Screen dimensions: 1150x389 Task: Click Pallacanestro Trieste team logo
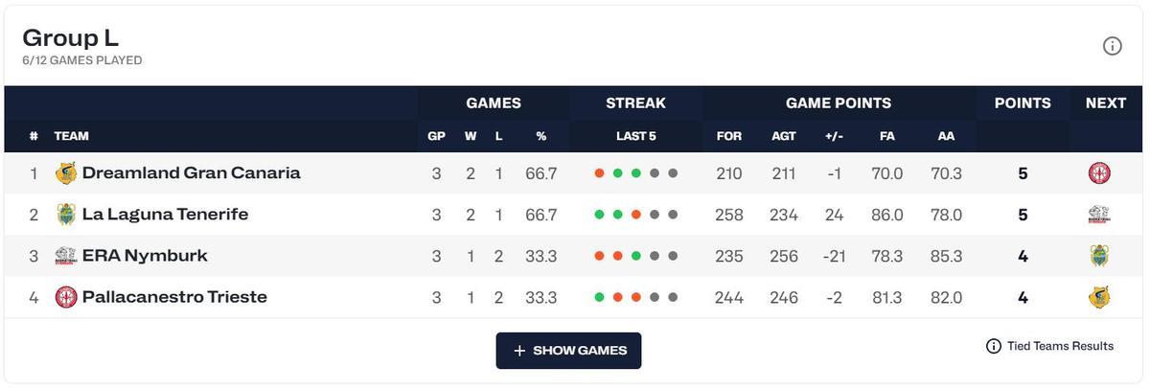pyautogui.click(x=66, y=297)
